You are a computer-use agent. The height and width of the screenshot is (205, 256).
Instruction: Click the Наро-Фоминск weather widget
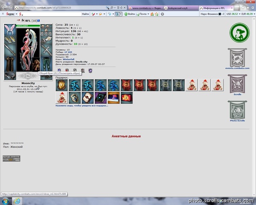[x=212, y=14]
